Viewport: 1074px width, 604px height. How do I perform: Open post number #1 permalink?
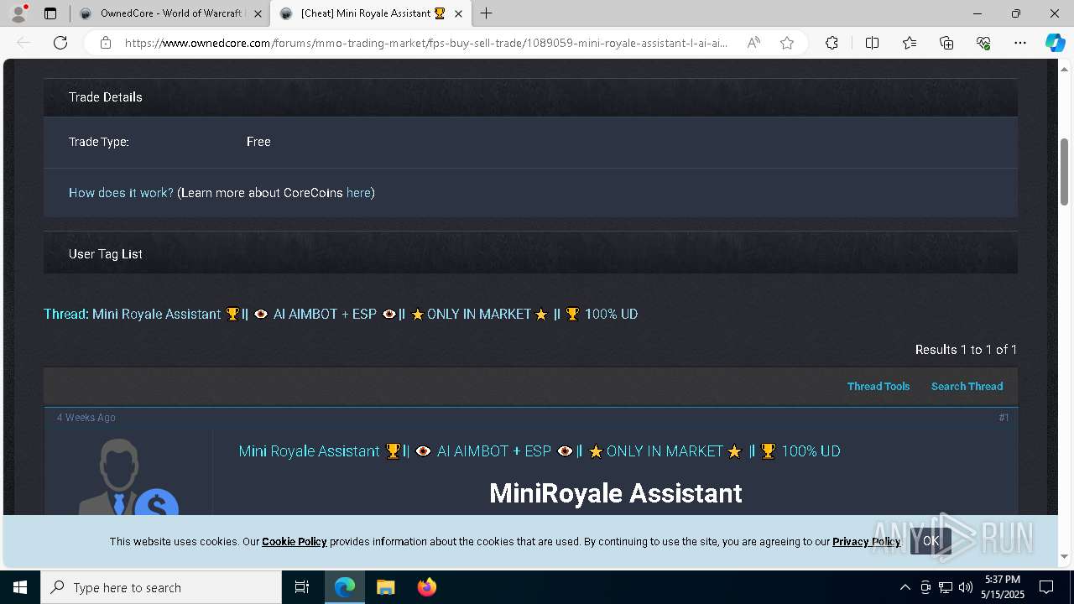tap(1004, 418)
